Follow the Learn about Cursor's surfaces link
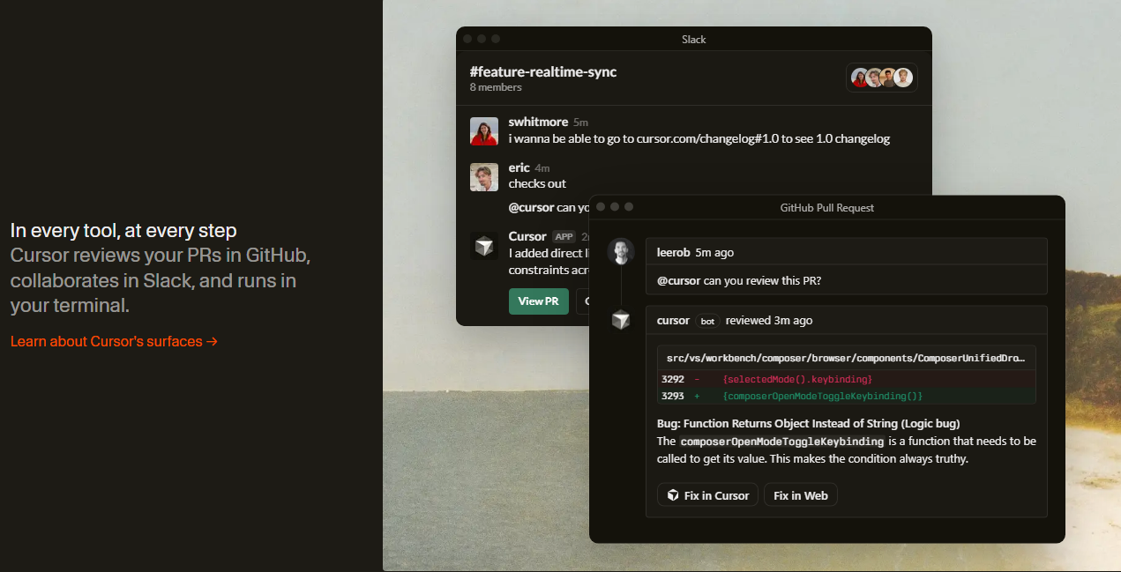This screenshot has width=1121, height=572. point(114,341)
